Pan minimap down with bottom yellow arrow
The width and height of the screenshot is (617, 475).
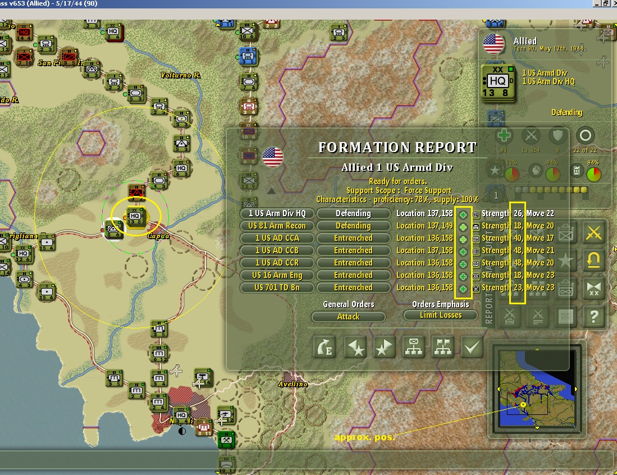coord(537,428)
